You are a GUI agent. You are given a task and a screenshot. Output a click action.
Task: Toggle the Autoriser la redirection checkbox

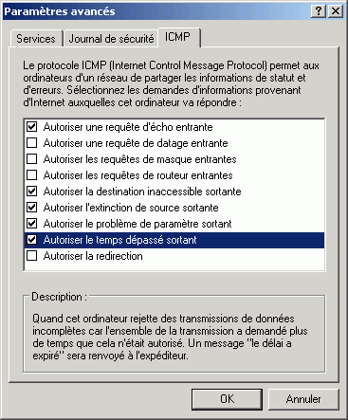(32, 256)
